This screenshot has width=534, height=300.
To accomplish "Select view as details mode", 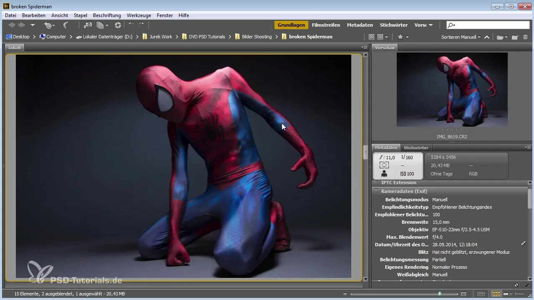I will [508, 294].
